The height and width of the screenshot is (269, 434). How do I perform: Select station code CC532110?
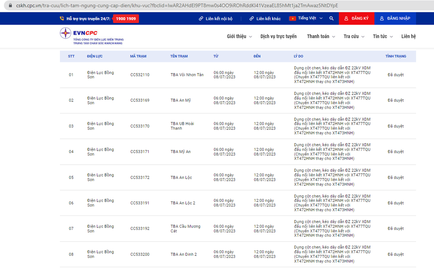click(140, 75)
